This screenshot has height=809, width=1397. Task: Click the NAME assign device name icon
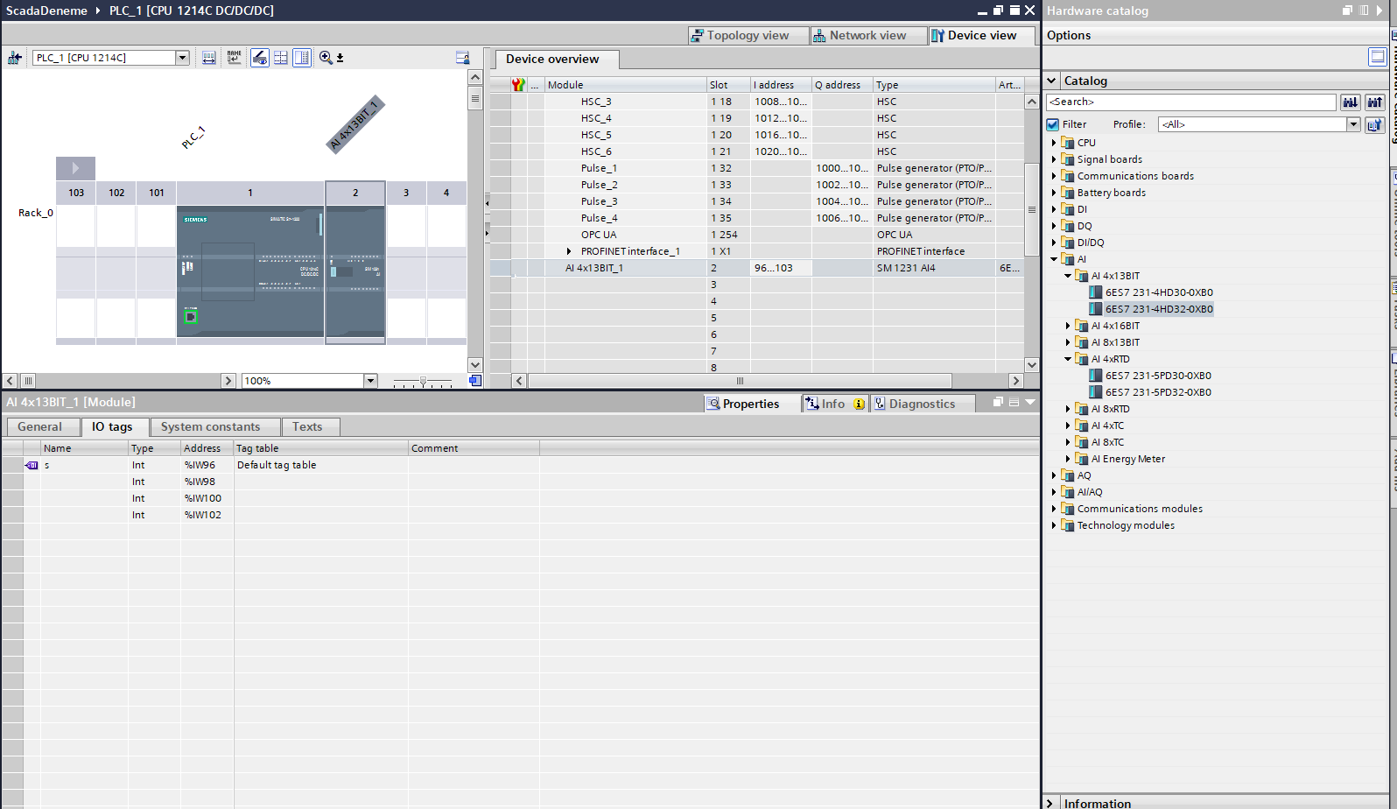click(x=235, y=58)
